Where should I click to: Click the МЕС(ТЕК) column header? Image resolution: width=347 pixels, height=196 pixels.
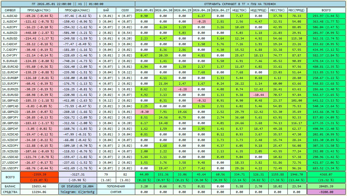(x=278, y=10)
